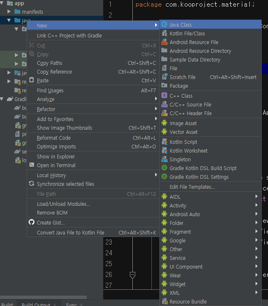Select Copy Reference menu entry
The width and height of the screenshot is (268, 306).
[x=93, y=72]
